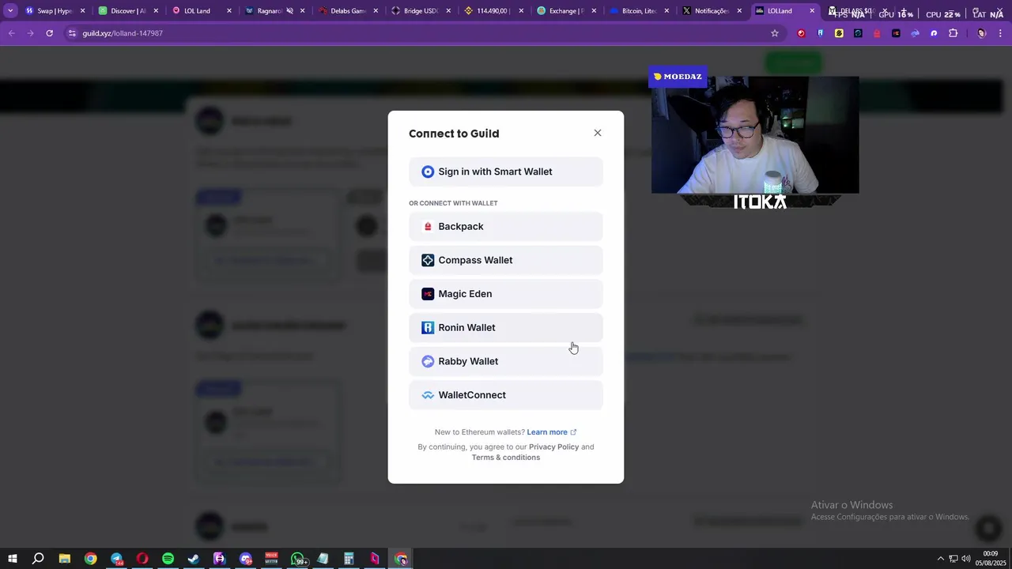Open Windows search from taskbar
Image resolution: width=1012 pixels, height=569 pixels.
38,559
